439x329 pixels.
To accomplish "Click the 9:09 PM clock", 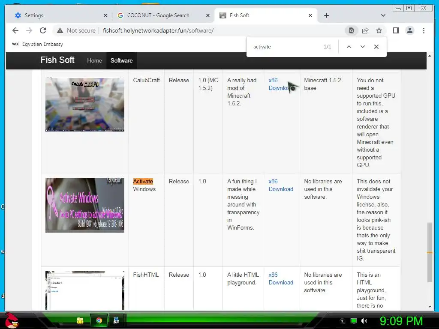I will click(401, 321).
